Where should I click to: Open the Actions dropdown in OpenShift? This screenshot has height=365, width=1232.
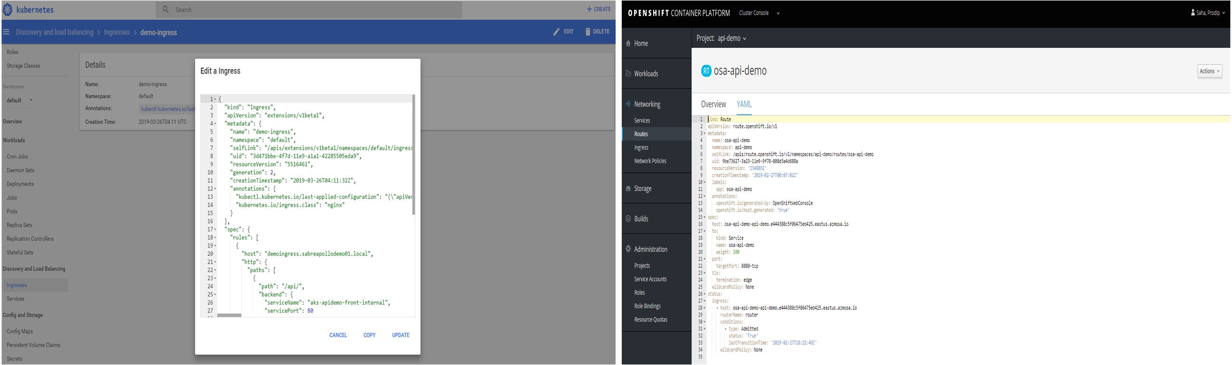tap(1210, 71)
